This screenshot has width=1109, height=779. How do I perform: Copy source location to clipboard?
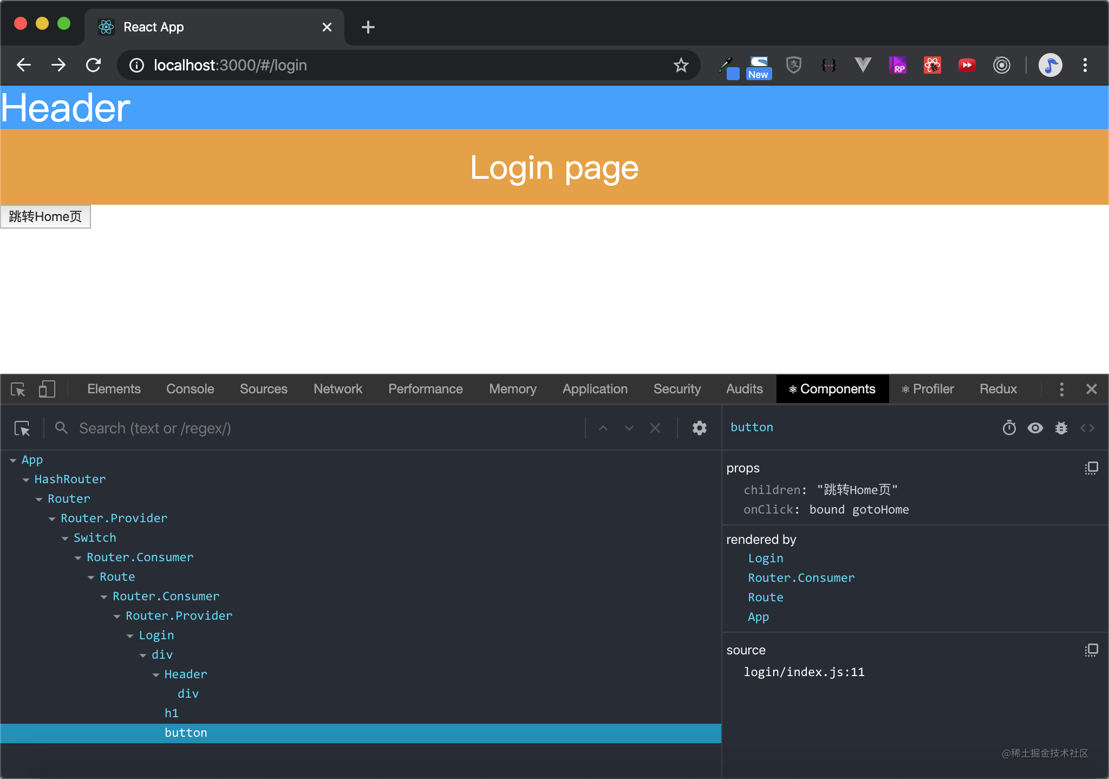tap(1091, 650)
